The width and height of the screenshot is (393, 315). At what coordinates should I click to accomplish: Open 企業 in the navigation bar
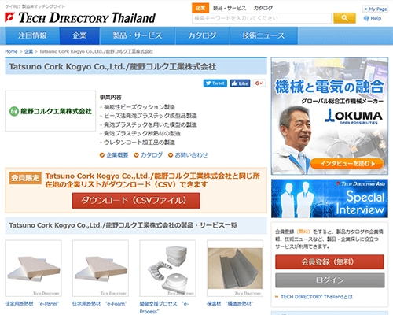tap(79, 35)
